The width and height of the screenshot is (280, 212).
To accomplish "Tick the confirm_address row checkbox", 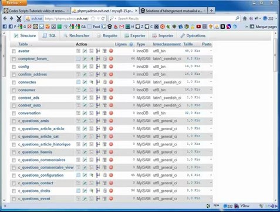I will (14, 75).
